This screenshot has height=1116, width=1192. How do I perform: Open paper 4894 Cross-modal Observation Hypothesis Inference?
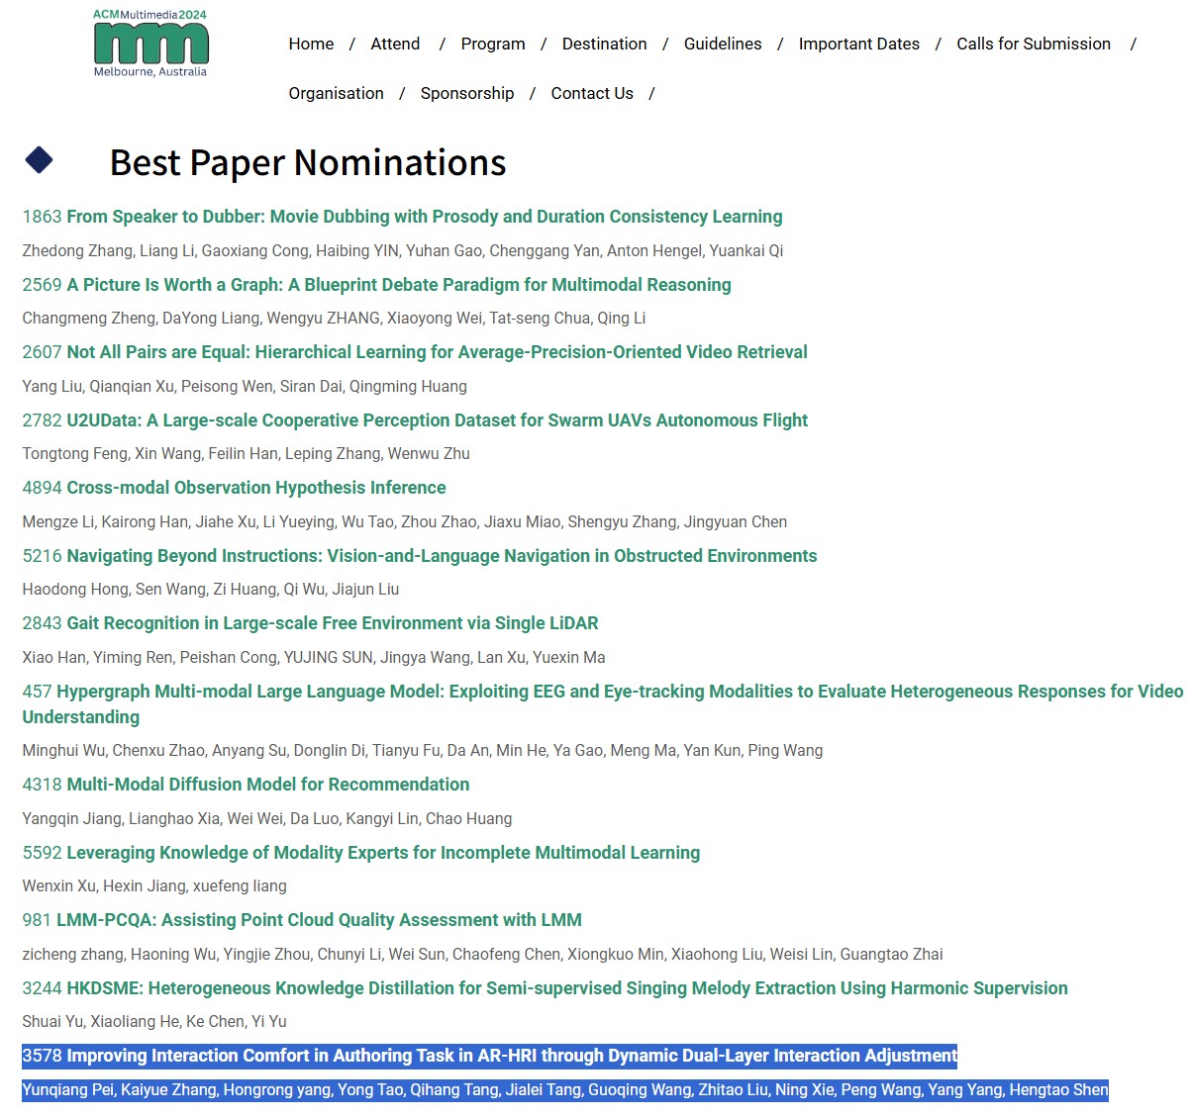[234, 488]
